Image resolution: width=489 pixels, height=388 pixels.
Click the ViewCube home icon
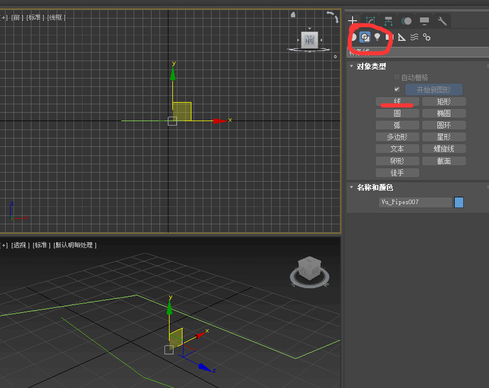[293, 15]
